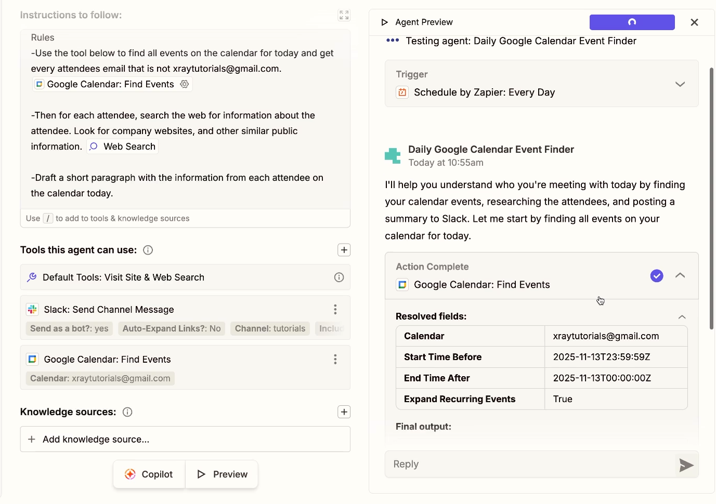Screen dimensions: 716x504
Task: Click Google Calendar icon in Action Complete card
Action: (402, 285)
